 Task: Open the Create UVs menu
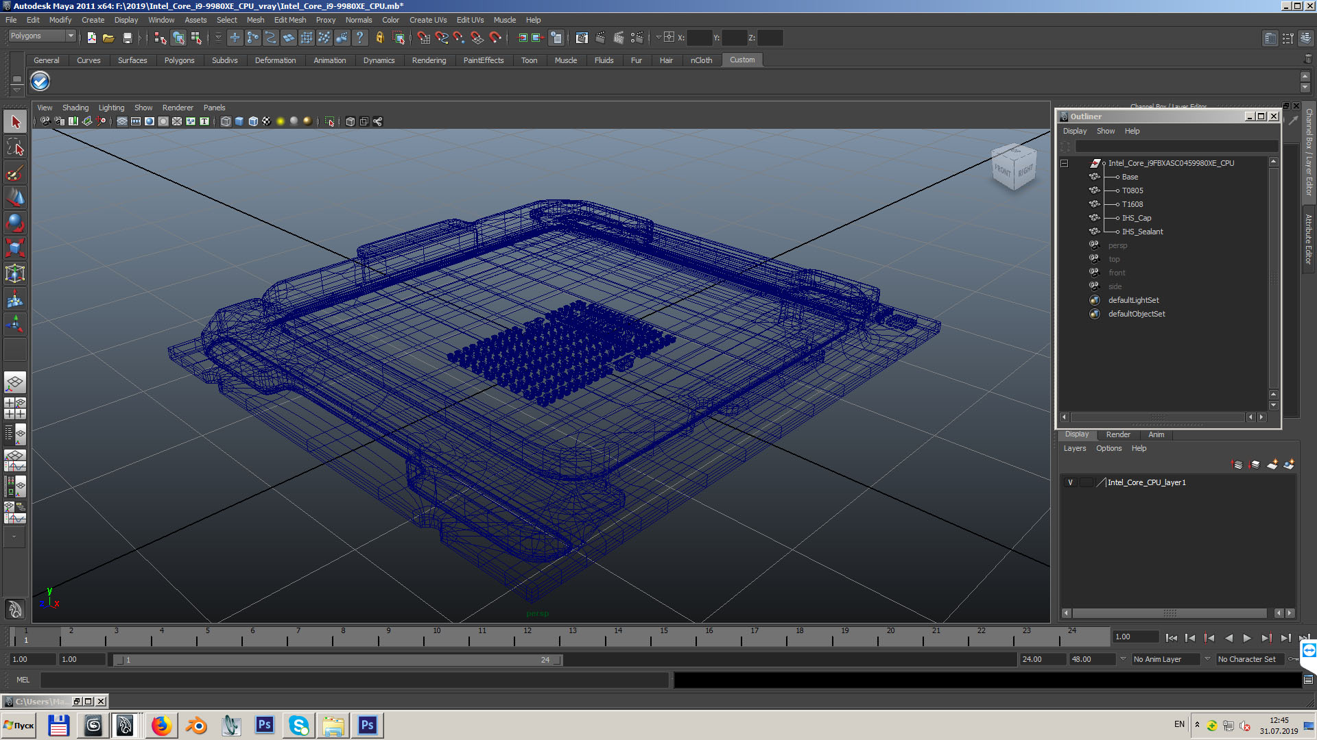(428, 20)
